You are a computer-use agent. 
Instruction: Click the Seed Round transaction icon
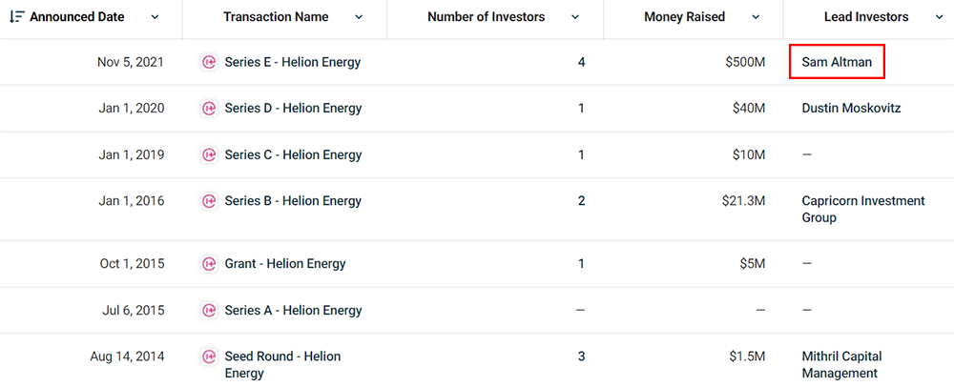coord(209,356)
